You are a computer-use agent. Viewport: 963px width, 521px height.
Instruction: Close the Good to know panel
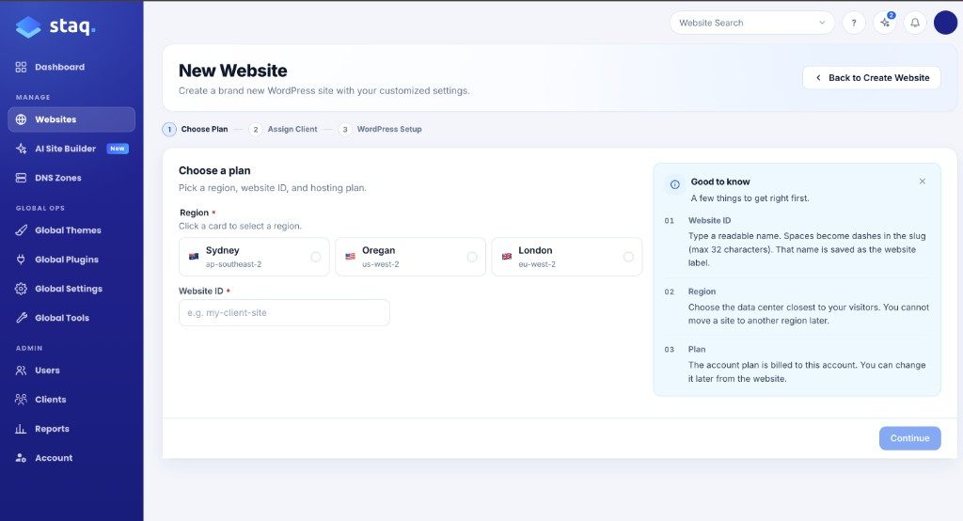(x=923, y=182)
